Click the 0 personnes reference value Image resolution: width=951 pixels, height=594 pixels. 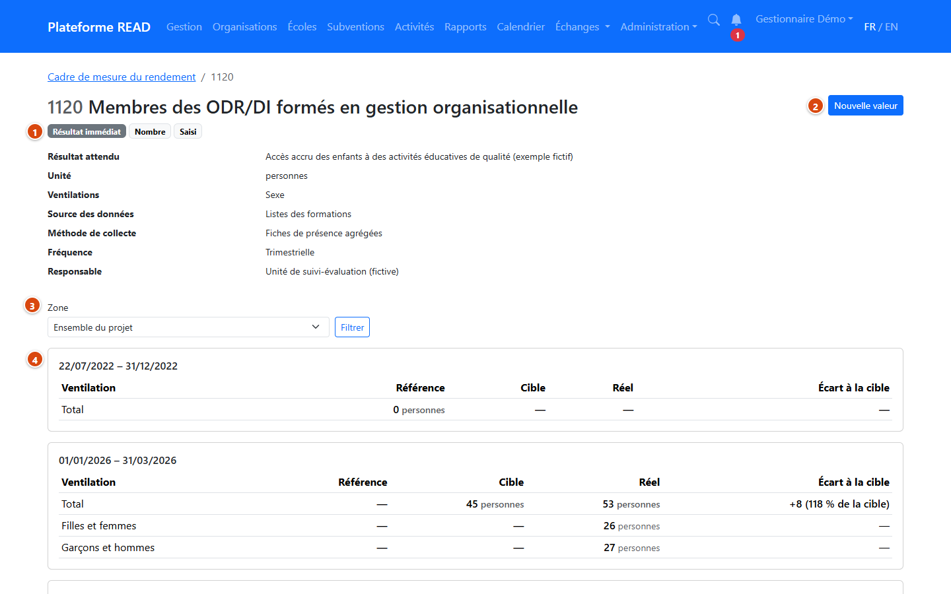point(419,410)
